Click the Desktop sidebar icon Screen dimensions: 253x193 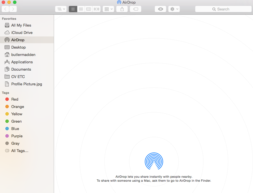pos(7,47)
